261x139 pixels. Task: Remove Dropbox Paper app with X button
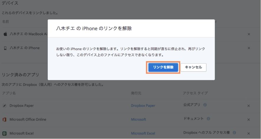[249, 106]
